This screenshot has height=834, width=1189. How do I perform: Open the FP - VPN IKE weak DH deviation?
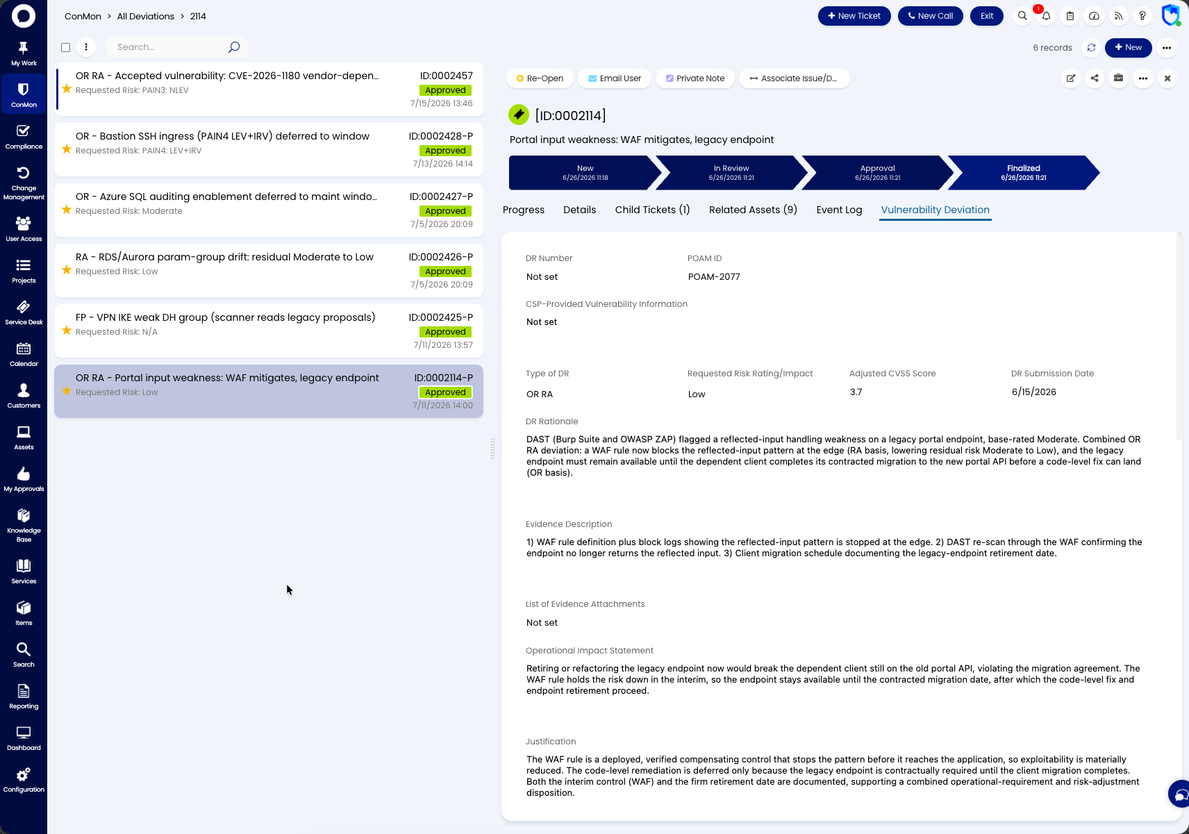[x=269, y=331]
